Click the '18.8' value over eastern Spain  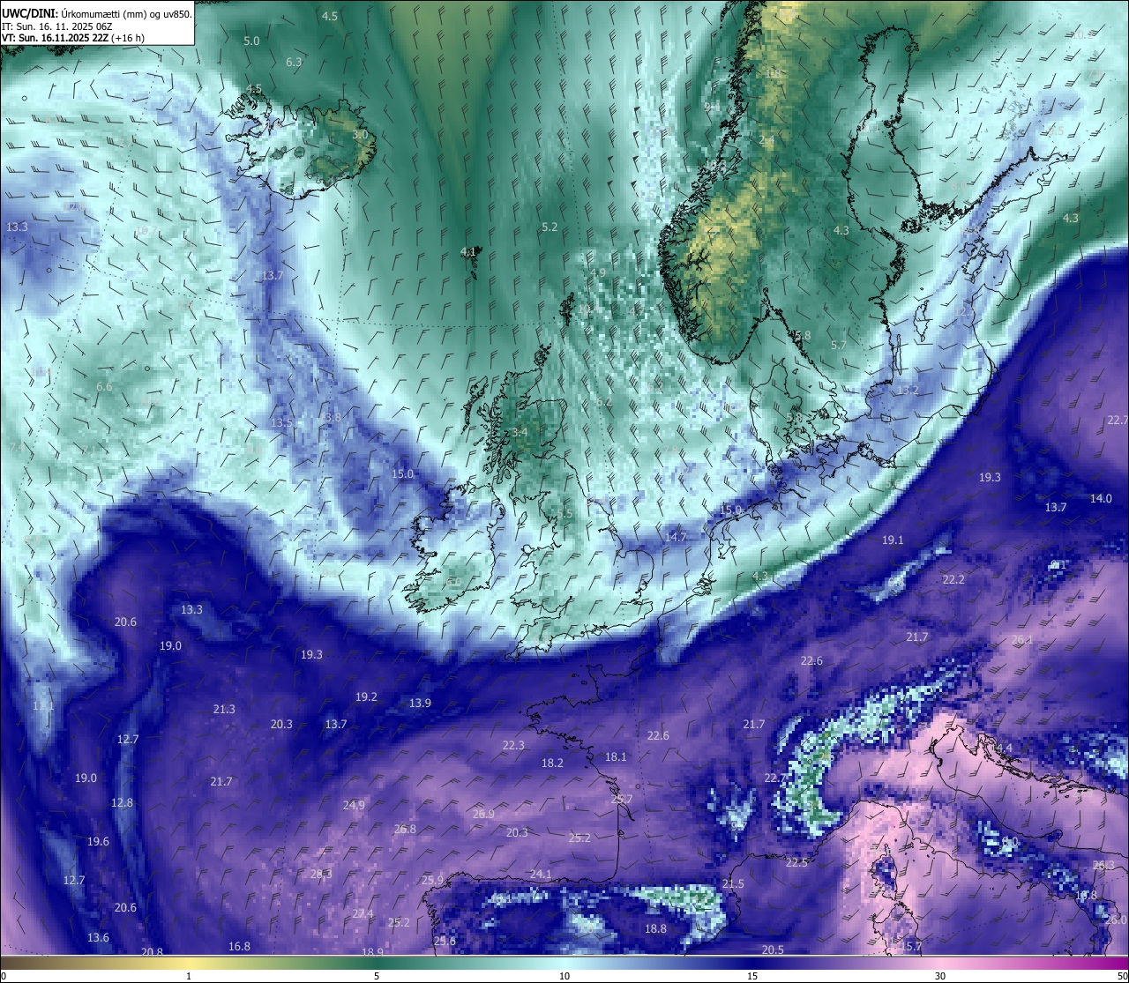coord(655,928)
